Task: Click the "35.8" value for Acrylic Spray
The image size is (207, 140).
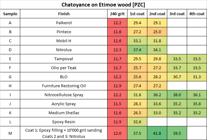Action: [197, 104]
